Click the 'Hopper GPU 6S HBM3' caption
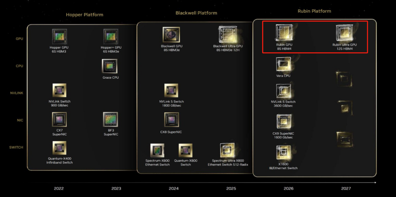396x197 pixels. point(59,49)
